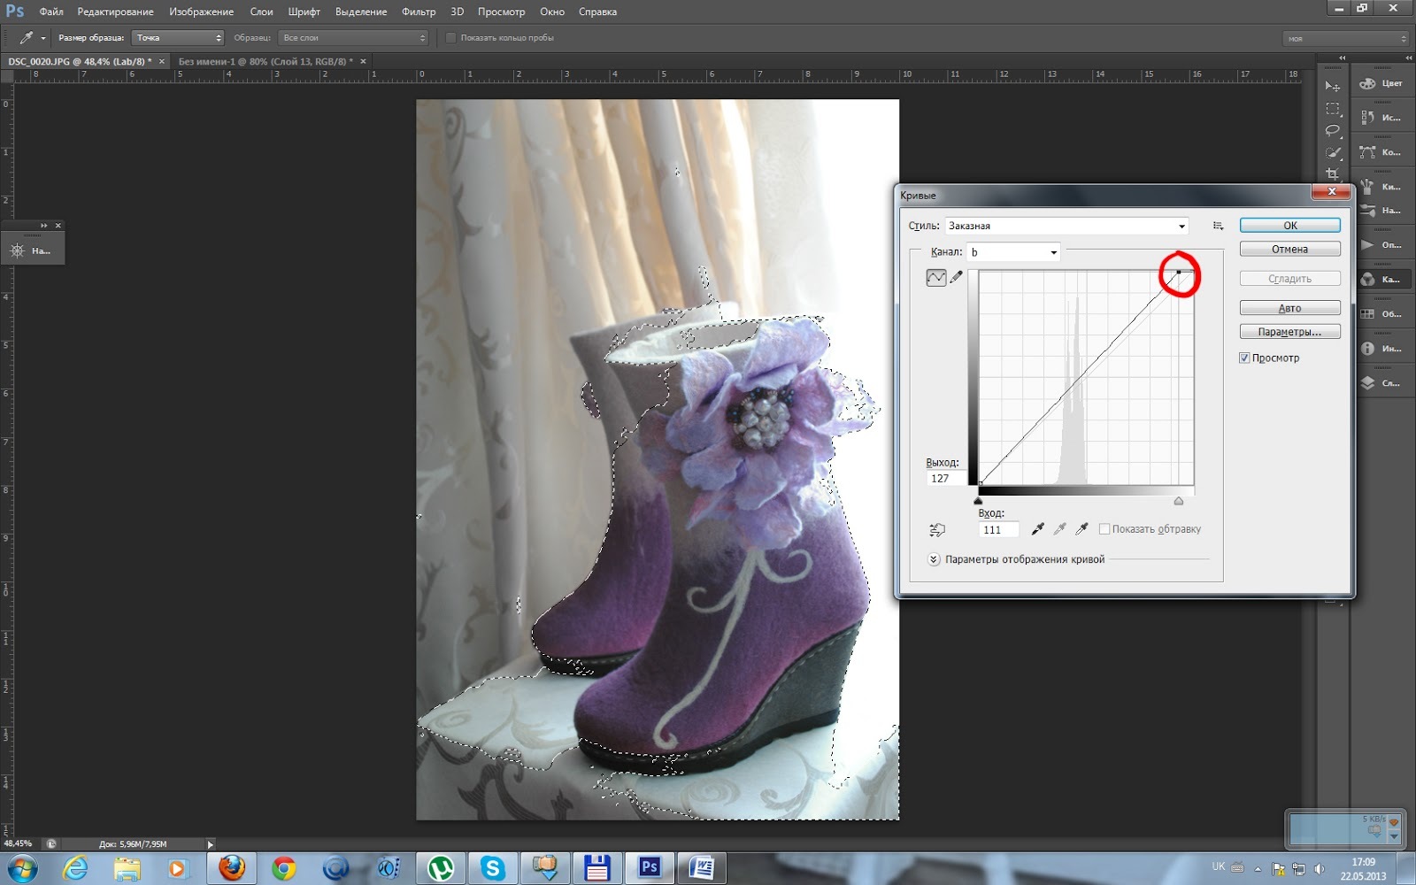Click the floating На... panel icon
Image resolution: width=1416 pixels, height=885 pixels.
click(x=17, y=250)
